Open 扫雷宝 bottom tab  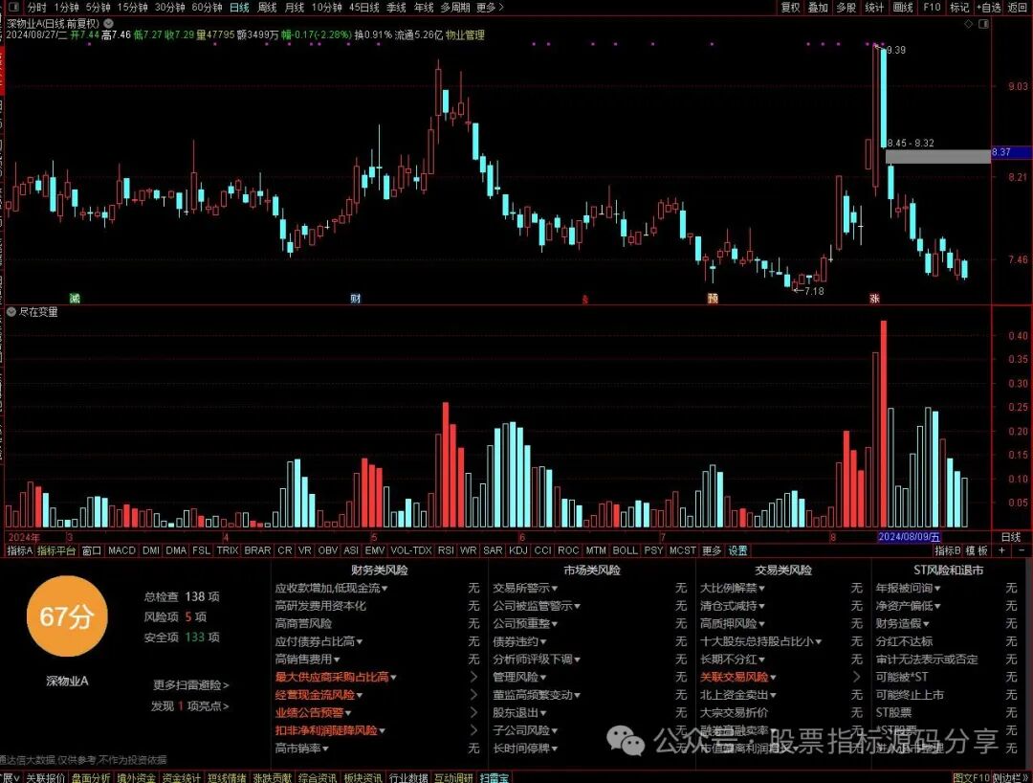coord(495,777)
